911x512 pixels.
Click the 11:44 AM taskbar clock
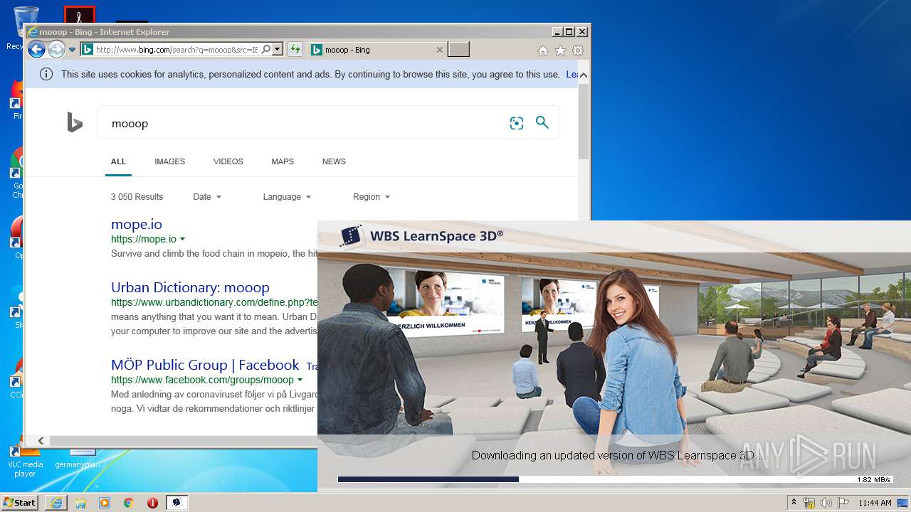[x=875, y=503]
